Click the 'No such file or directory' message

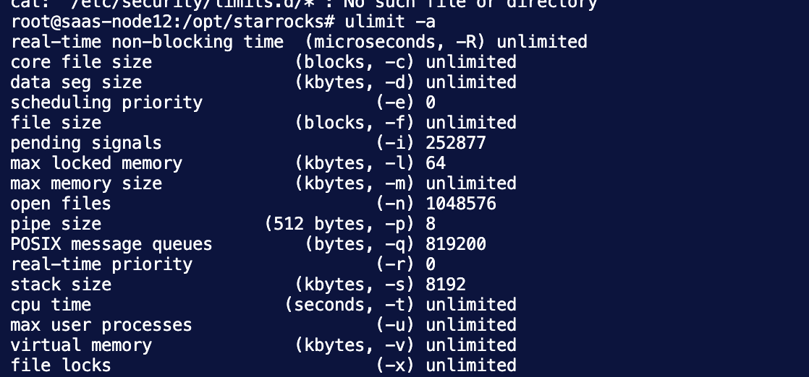coord(470,4)
